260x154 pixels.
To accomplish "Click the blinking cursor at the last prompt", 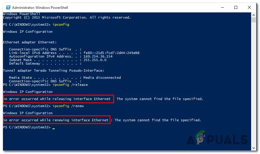I will [54, 128].
